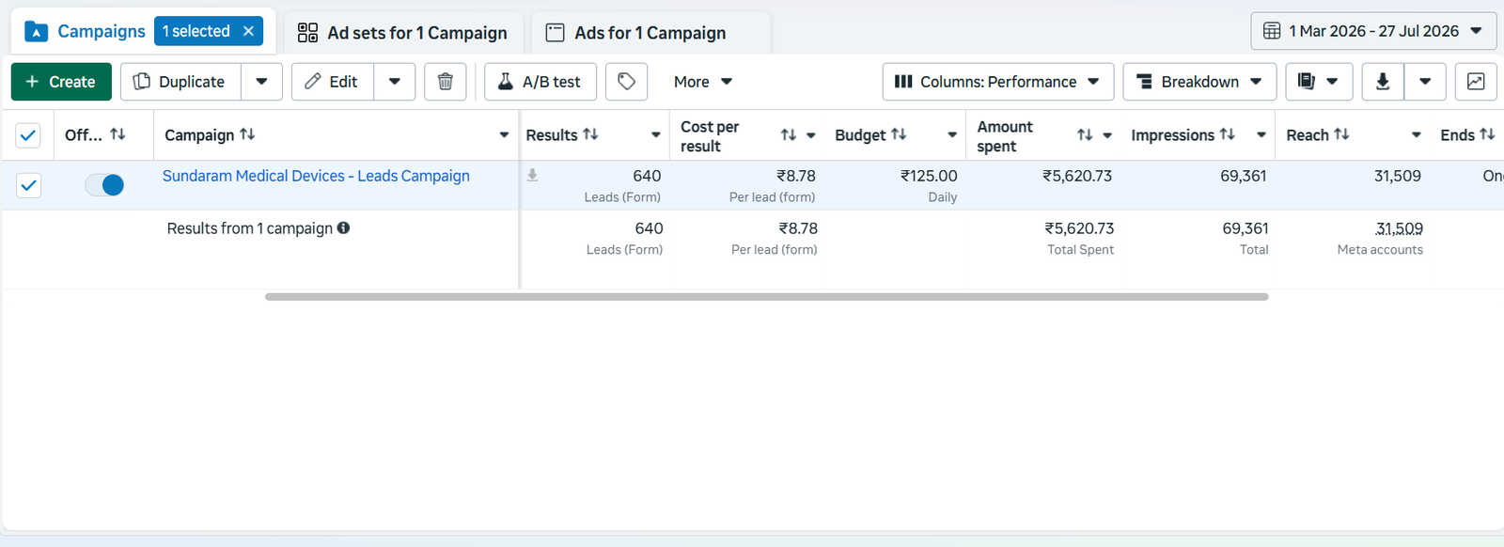
Task: Open Results column options arrow
Action: [x=656, y=135]
